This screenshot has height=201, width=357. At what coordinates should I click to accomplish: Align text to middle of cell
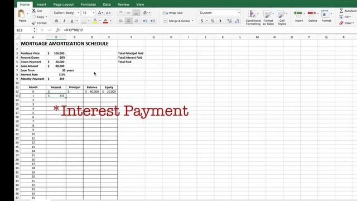tap(128, 13)
